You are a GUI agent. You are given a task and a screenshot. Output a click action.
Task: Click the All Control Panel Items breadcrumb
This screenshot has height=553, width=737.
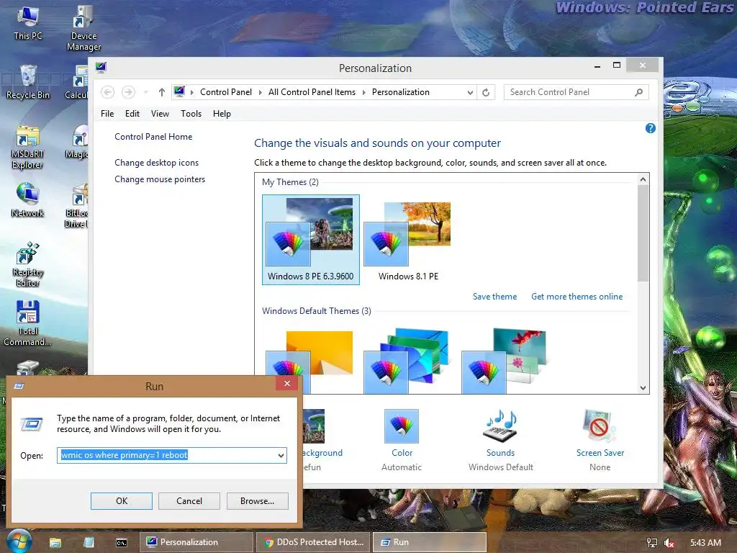(312, 92)
